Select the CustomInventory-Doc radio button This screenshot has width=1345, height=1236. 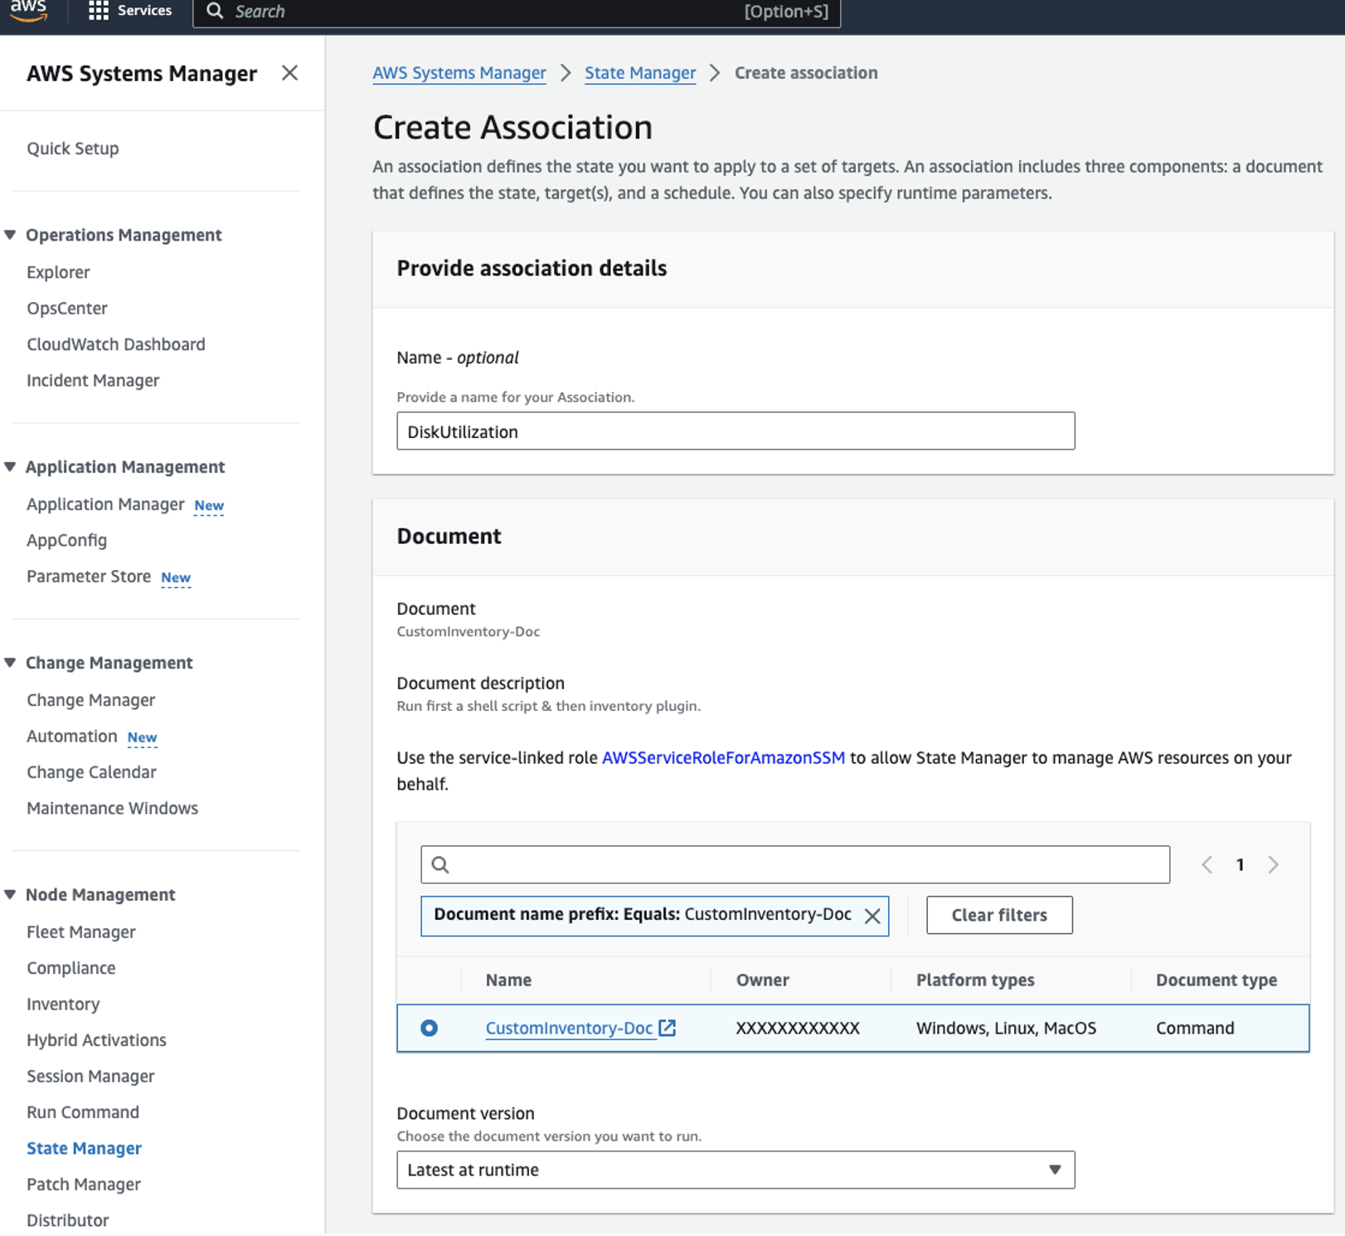pyautogui.click(x=428, y=1028)
